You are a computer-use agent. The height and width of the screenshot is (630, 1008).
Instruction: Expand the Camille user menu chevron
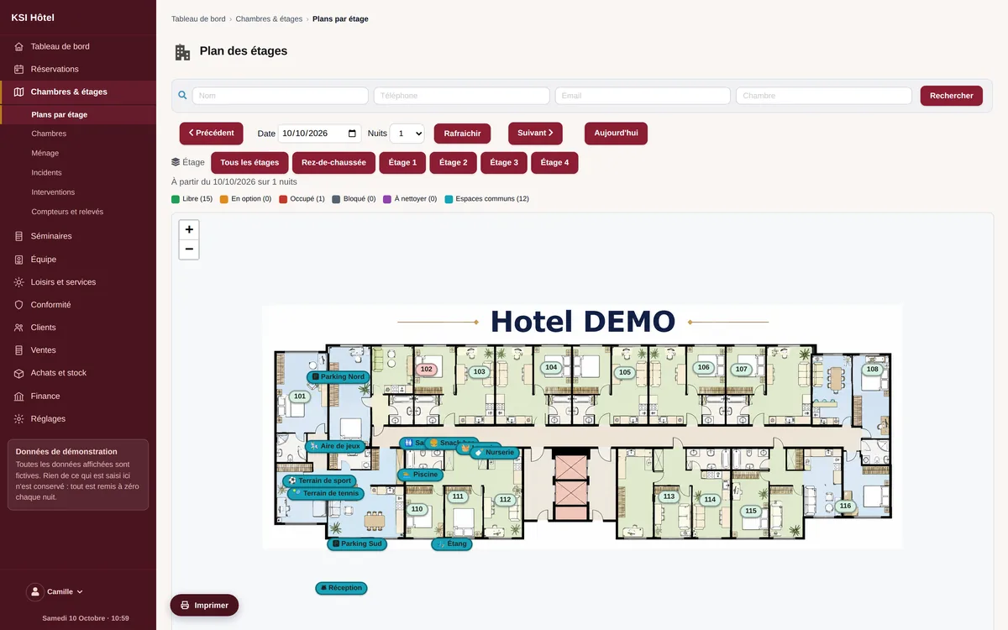click(80, 592)
